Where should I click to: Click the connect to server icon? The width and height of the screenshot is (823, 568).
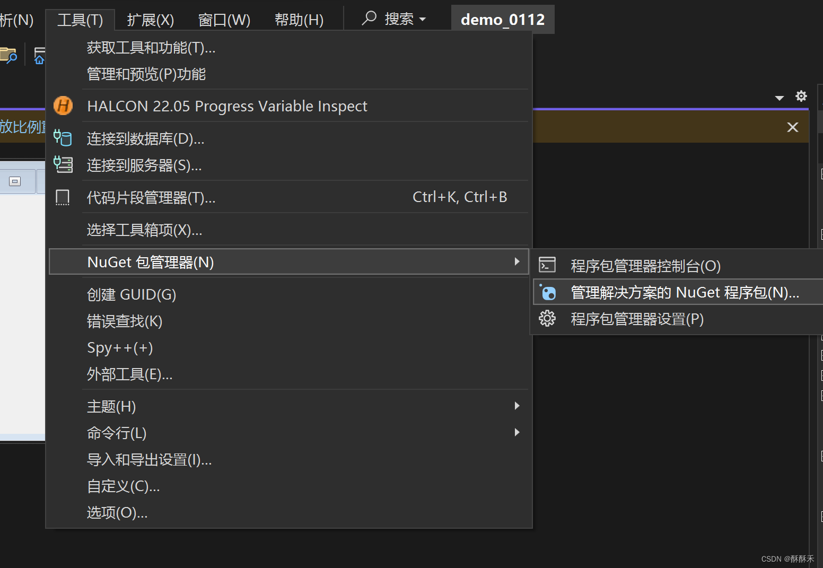[x=63, y=164]
